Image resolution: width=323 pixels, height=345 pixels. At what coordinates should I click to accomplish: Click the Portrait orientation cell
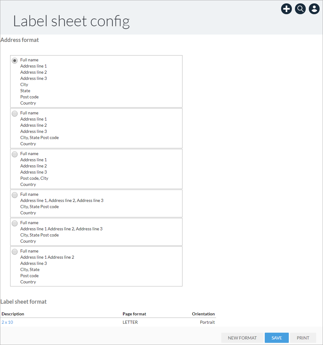[207, 322]
